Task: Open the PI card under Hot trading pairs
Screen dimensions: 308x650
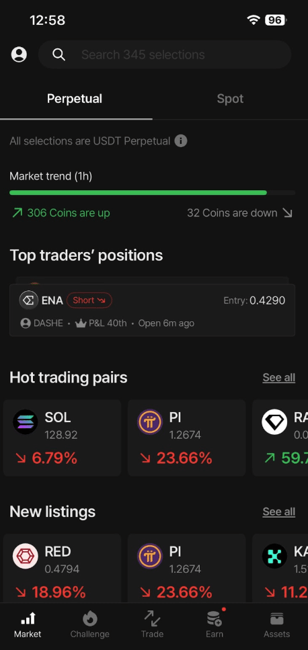Action: [x=186, y=438]
